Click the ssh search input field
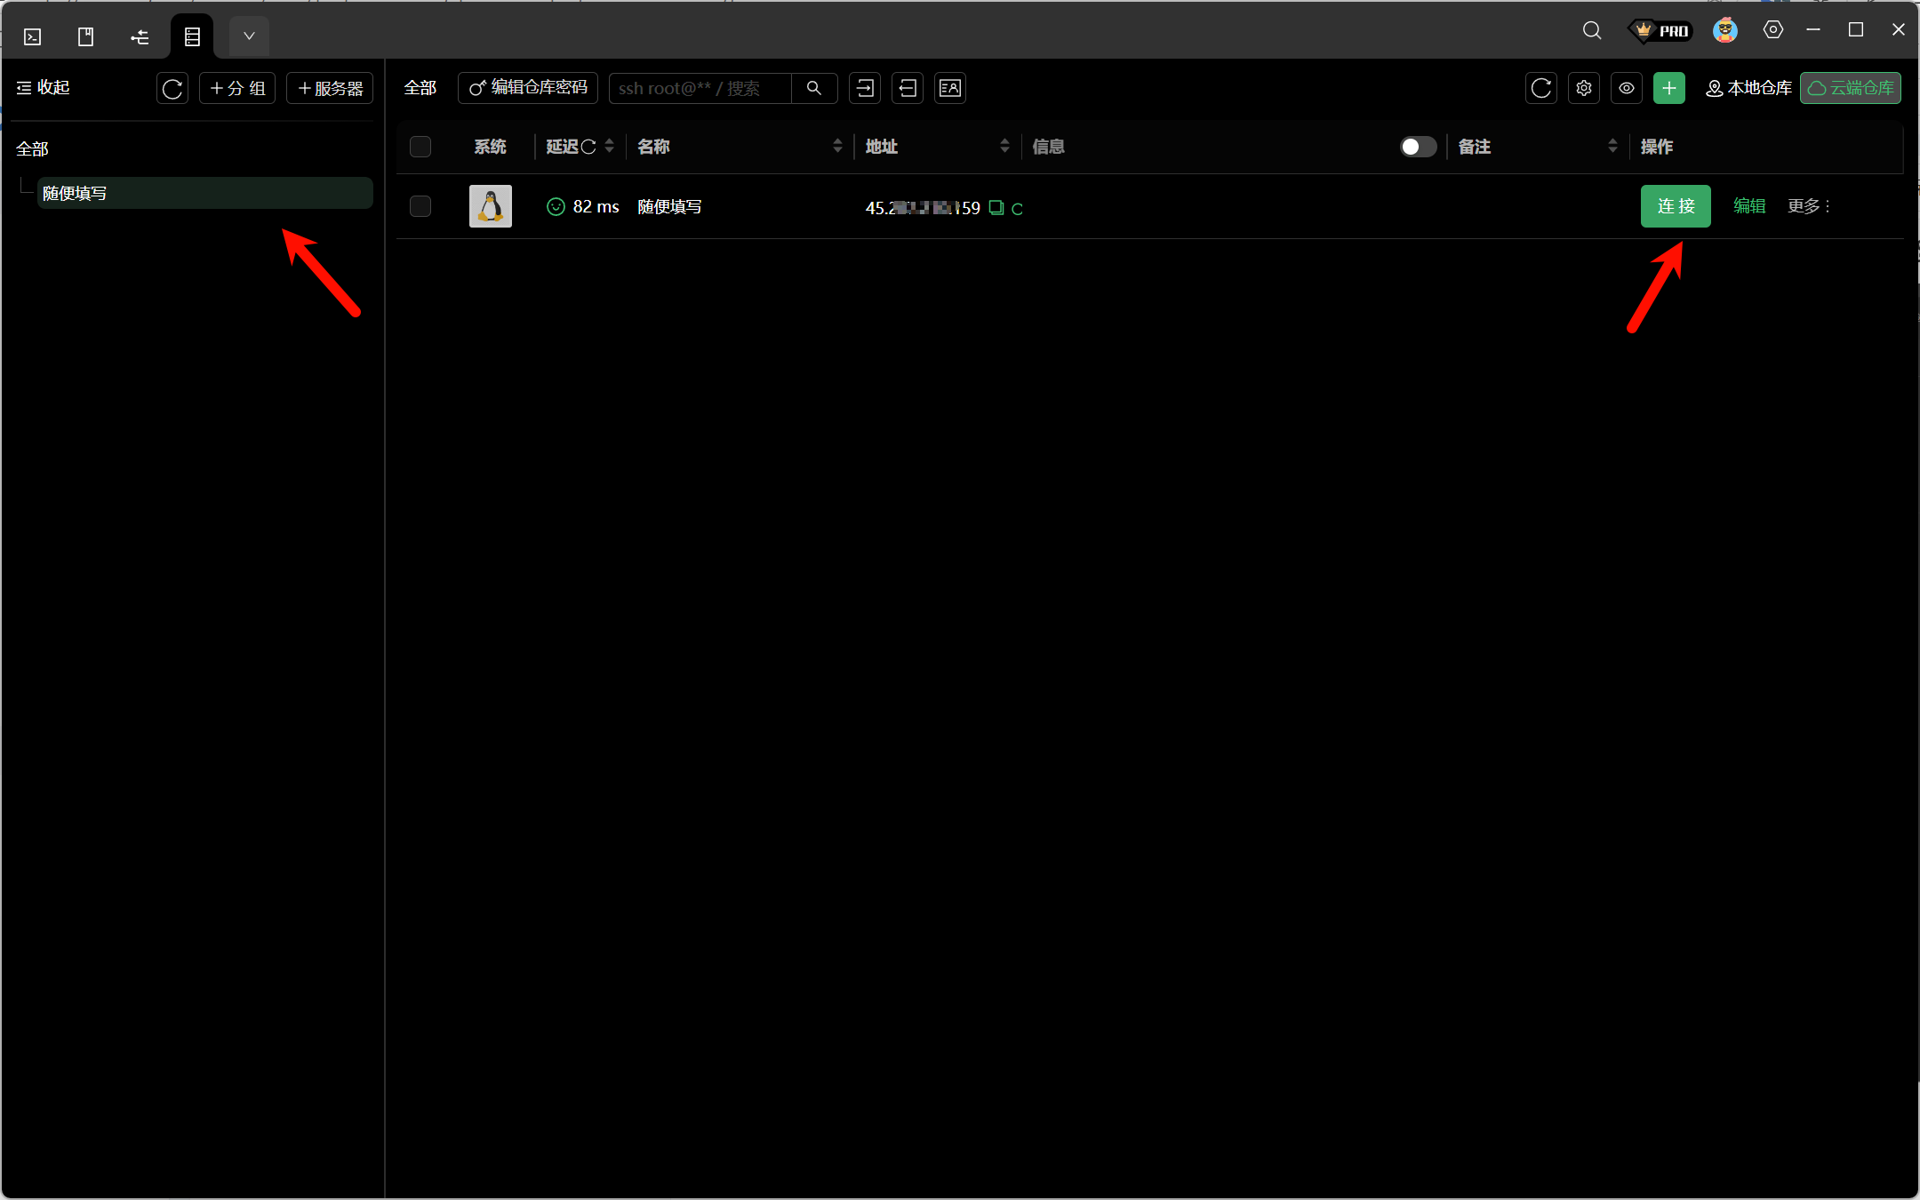Screen dimensions: 1920x1200 pyautogui.click(x=700, y=88)
